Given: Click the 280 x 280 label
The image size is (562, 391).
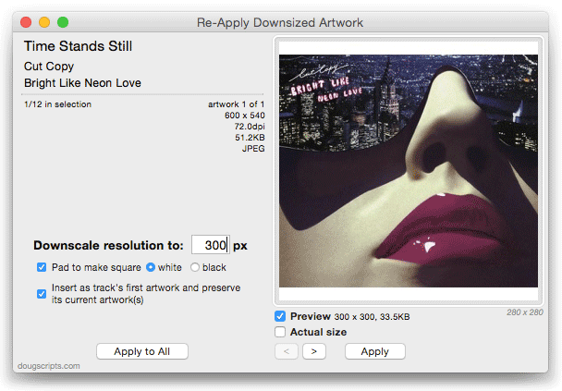Looking at the screenshot, I should [525, 312].
